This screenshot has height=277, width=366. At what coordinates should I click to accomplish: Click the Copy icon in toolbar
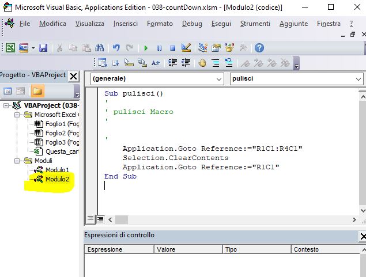click(73, 48)
